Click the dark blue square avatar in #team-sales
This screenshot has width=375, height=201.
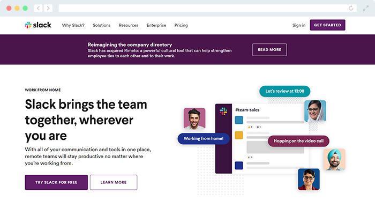(239, 166)
